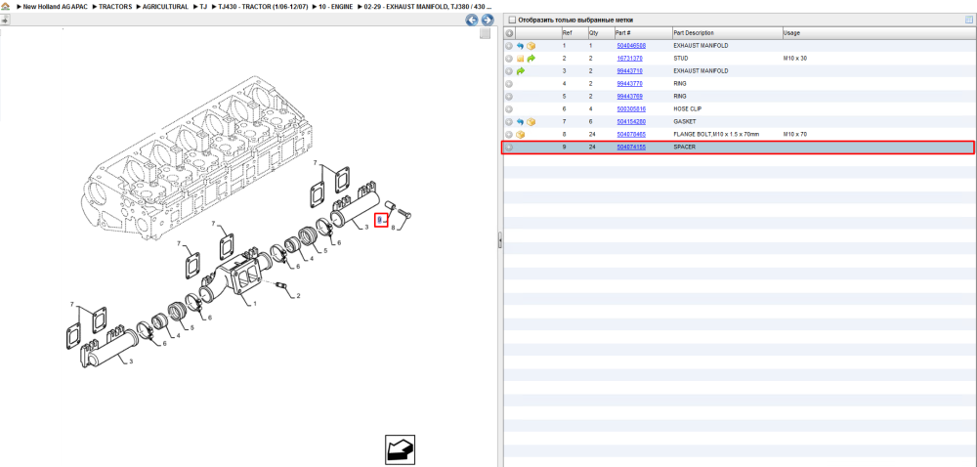Sort by the Part Description column header
The image size is (977, 467).
(x=727, y=33)
